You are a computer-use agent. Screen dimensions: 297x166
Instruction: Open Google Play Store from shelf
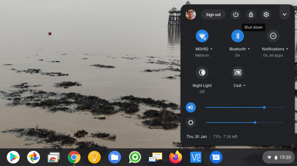[13, 157]
